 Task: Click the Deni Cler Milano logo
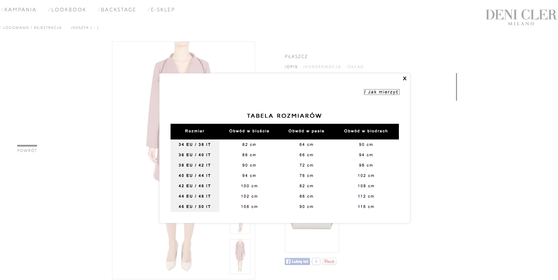pyautogui.click(x=521, y=17)
